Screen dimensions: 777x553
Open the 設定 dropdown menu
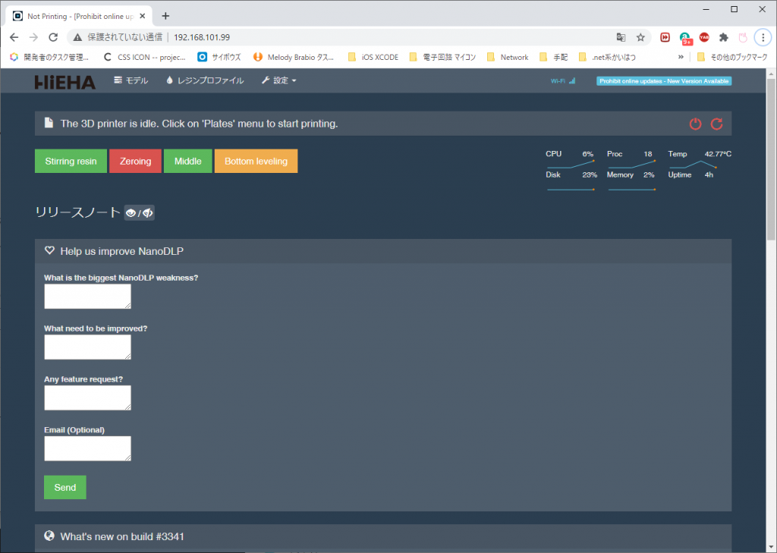[278, 80]
